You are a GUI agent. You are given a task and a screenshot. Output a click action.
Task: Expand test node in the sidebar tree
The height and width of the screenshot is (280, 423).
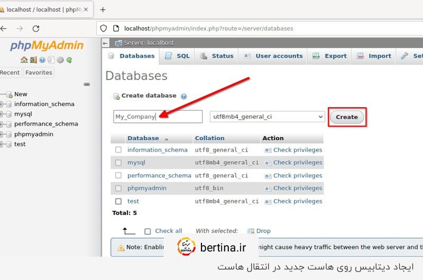tap(1, 144)
